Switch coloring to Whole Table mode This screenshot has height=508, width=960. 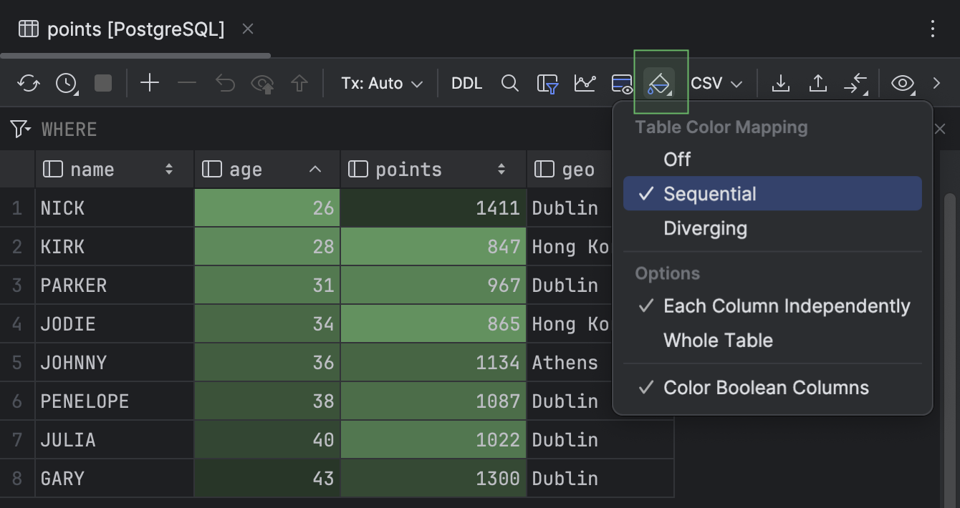pyautogui.click(x=718, y=340)
